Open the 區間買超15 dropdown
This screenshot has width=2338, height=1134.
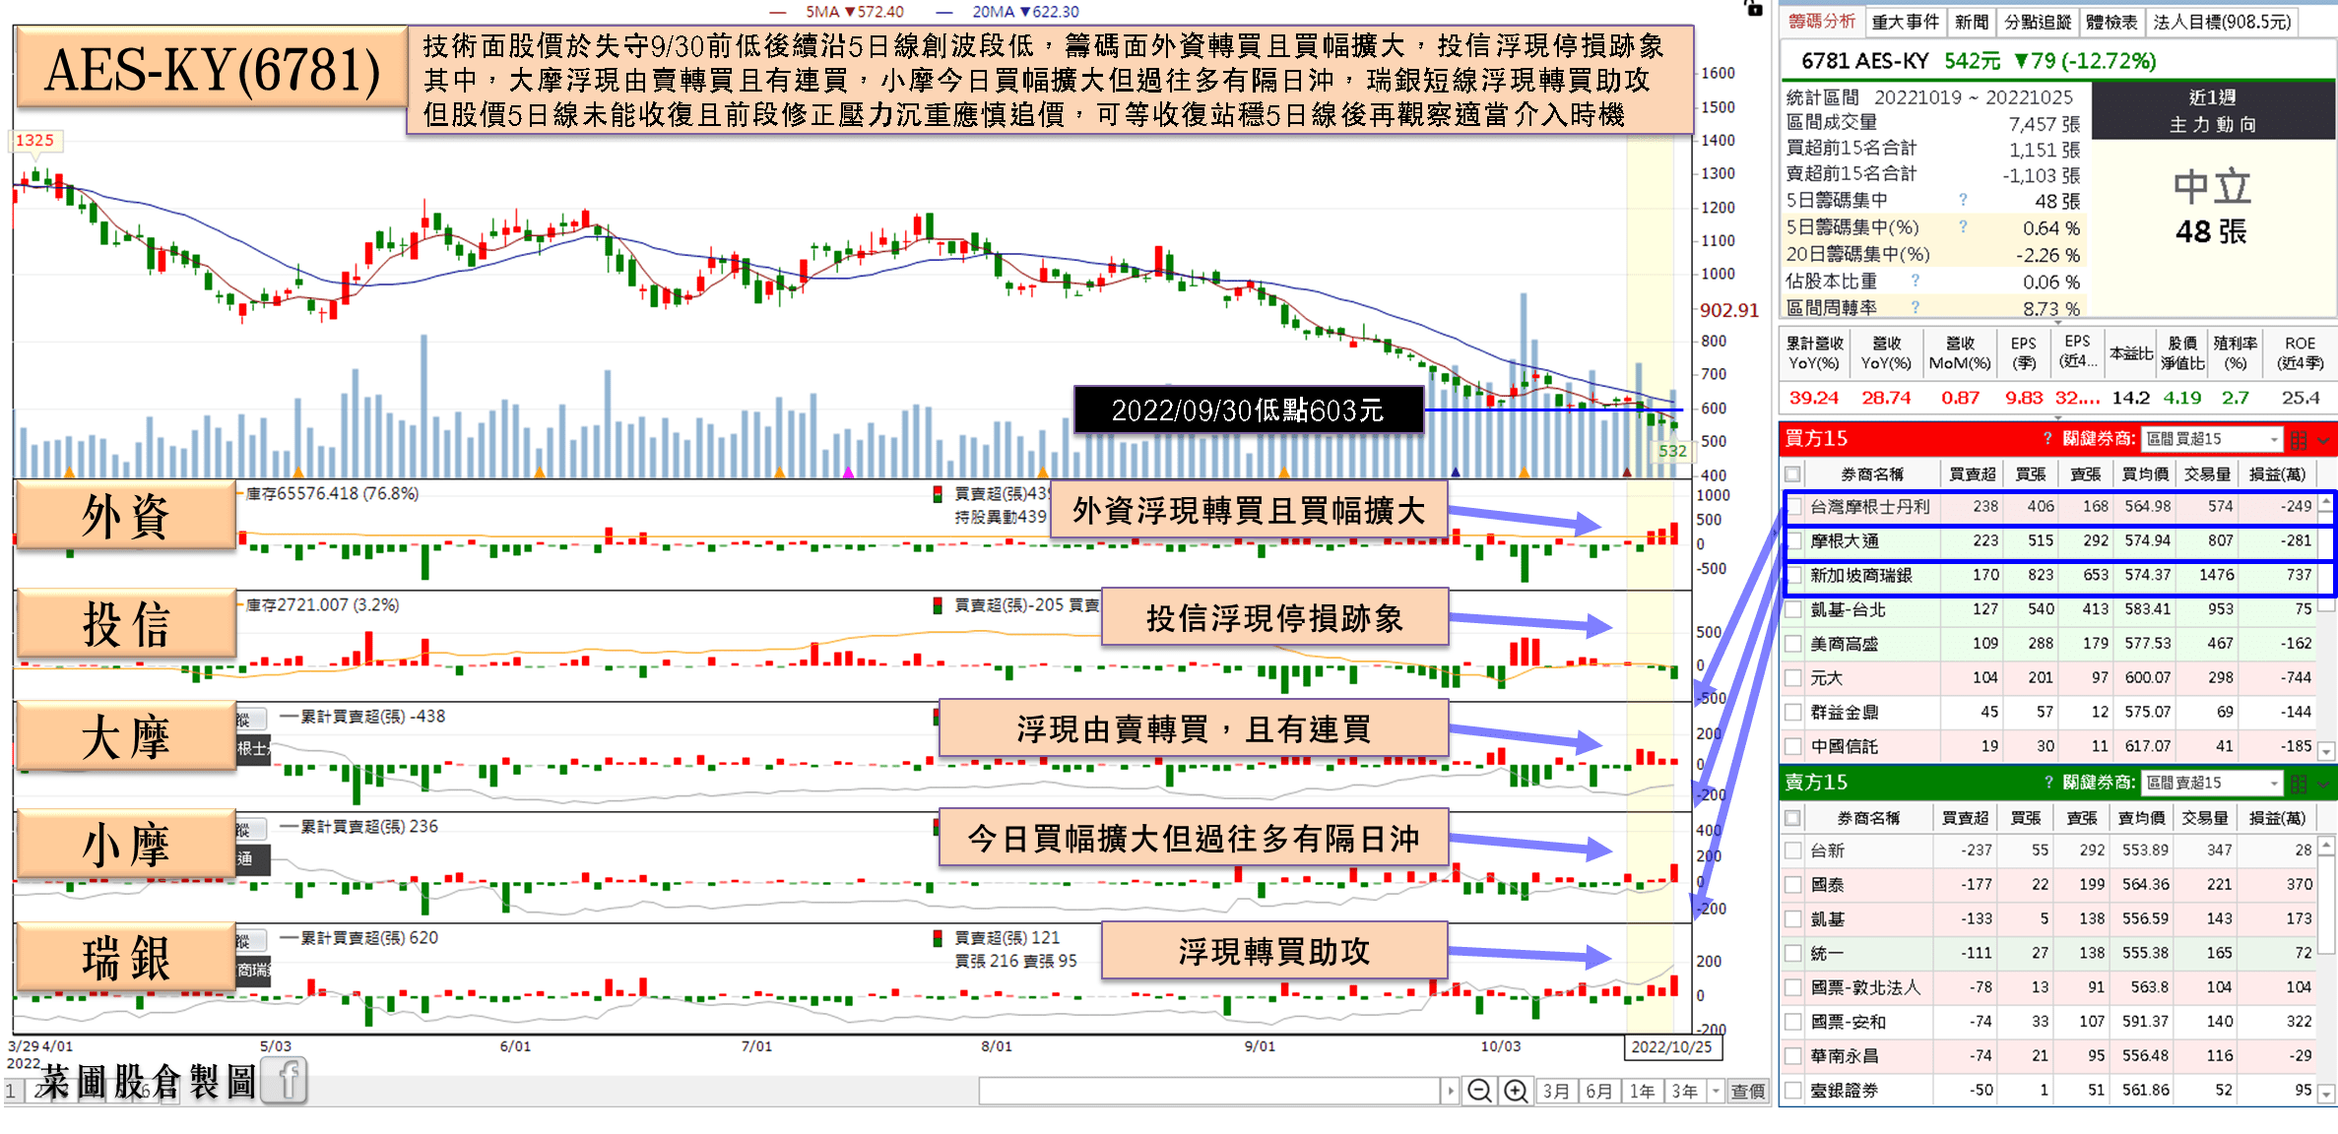2212,439
